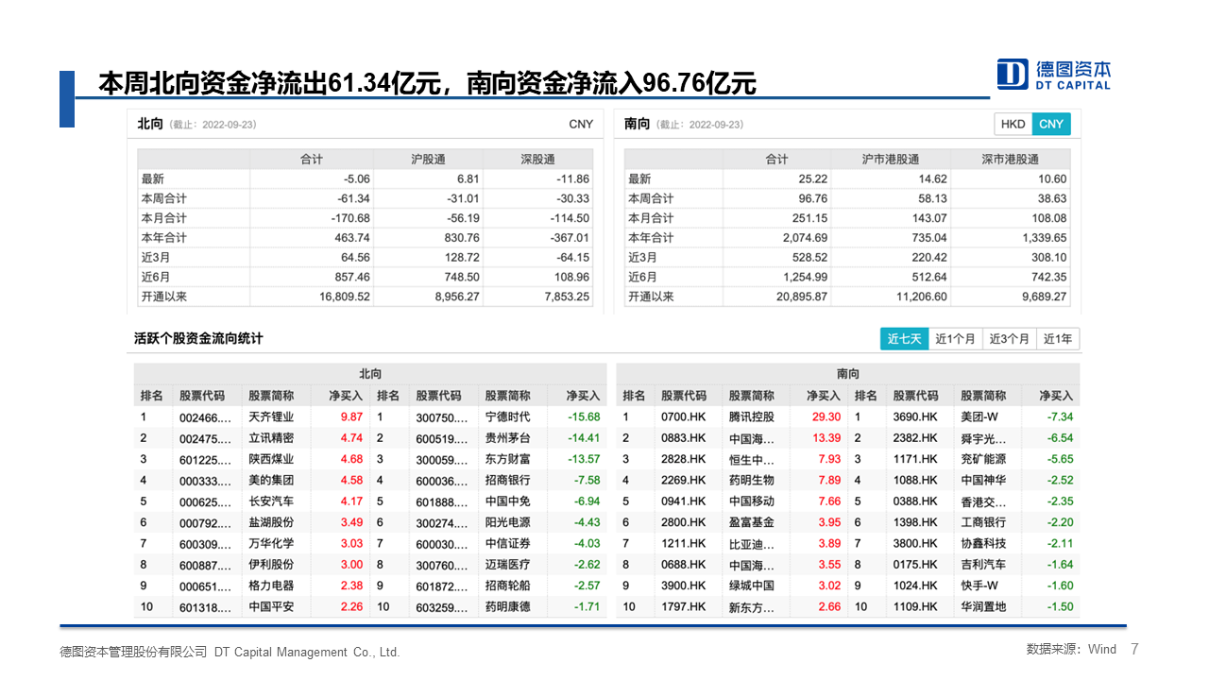Click Tencent net inflow value 29.30
This screenshot has width=1209, height=680.
click(x=826, y=416)
